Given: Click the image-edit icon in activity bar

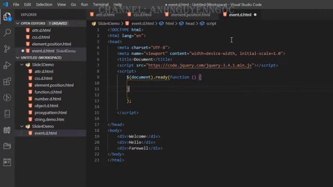Looking at the screenshot, I should (x=7, y=130).
